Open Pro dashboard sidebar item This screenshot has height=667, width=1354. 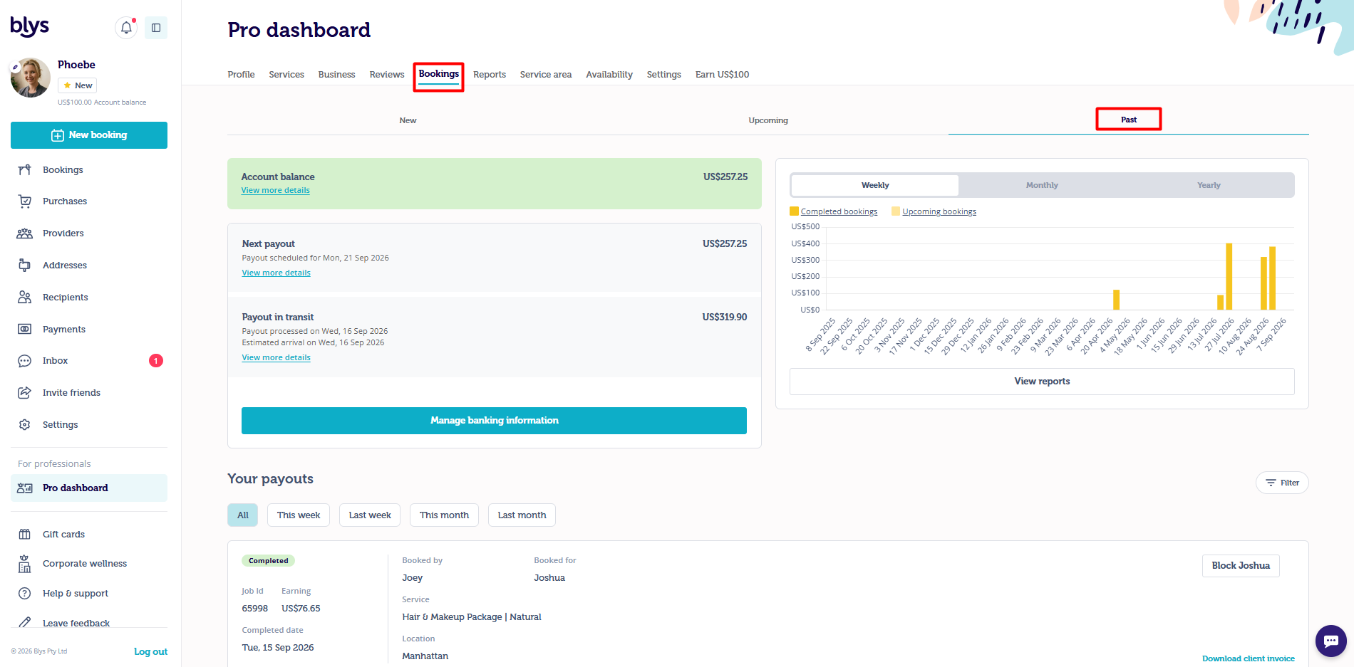pyautogui.click(x=89, y=488)
